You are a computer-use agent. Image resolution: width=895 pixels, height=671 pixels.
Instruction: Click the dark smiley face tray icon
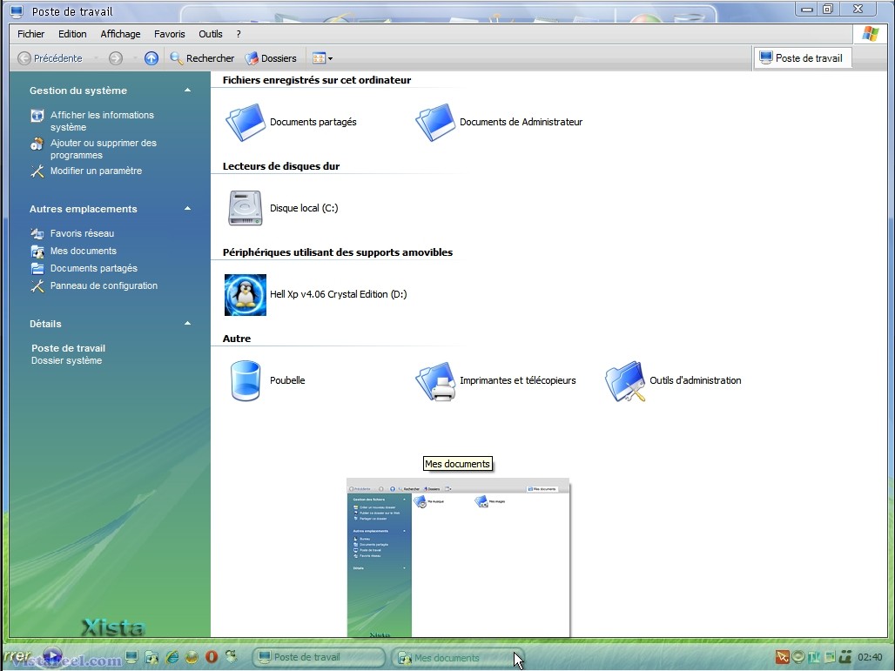pyautogui.click(x=845, y=657)
